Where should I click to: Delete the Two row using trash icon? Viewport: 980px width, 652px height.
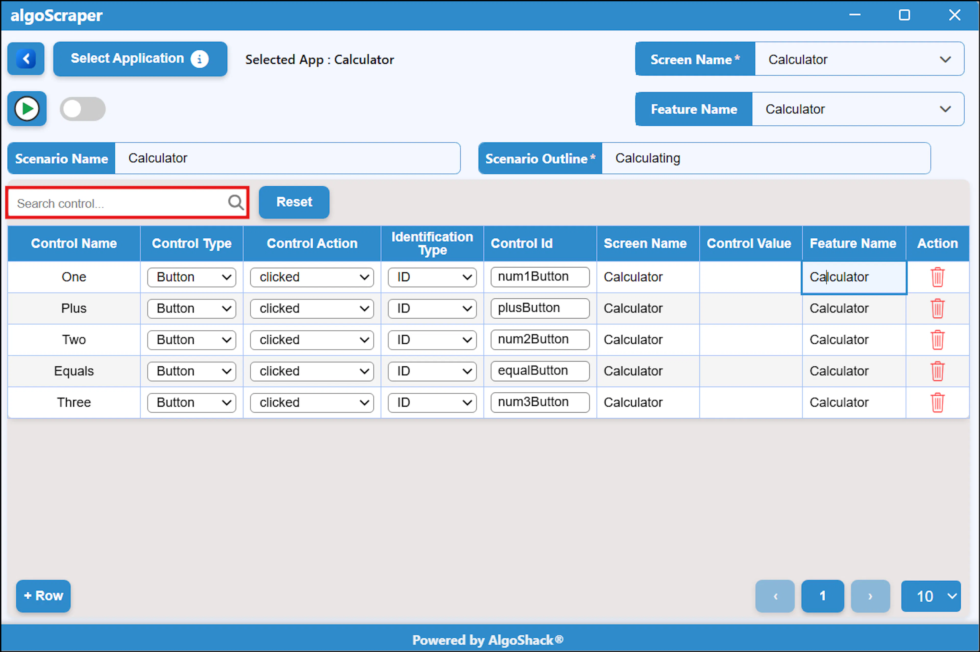click(x=937, y=340)
